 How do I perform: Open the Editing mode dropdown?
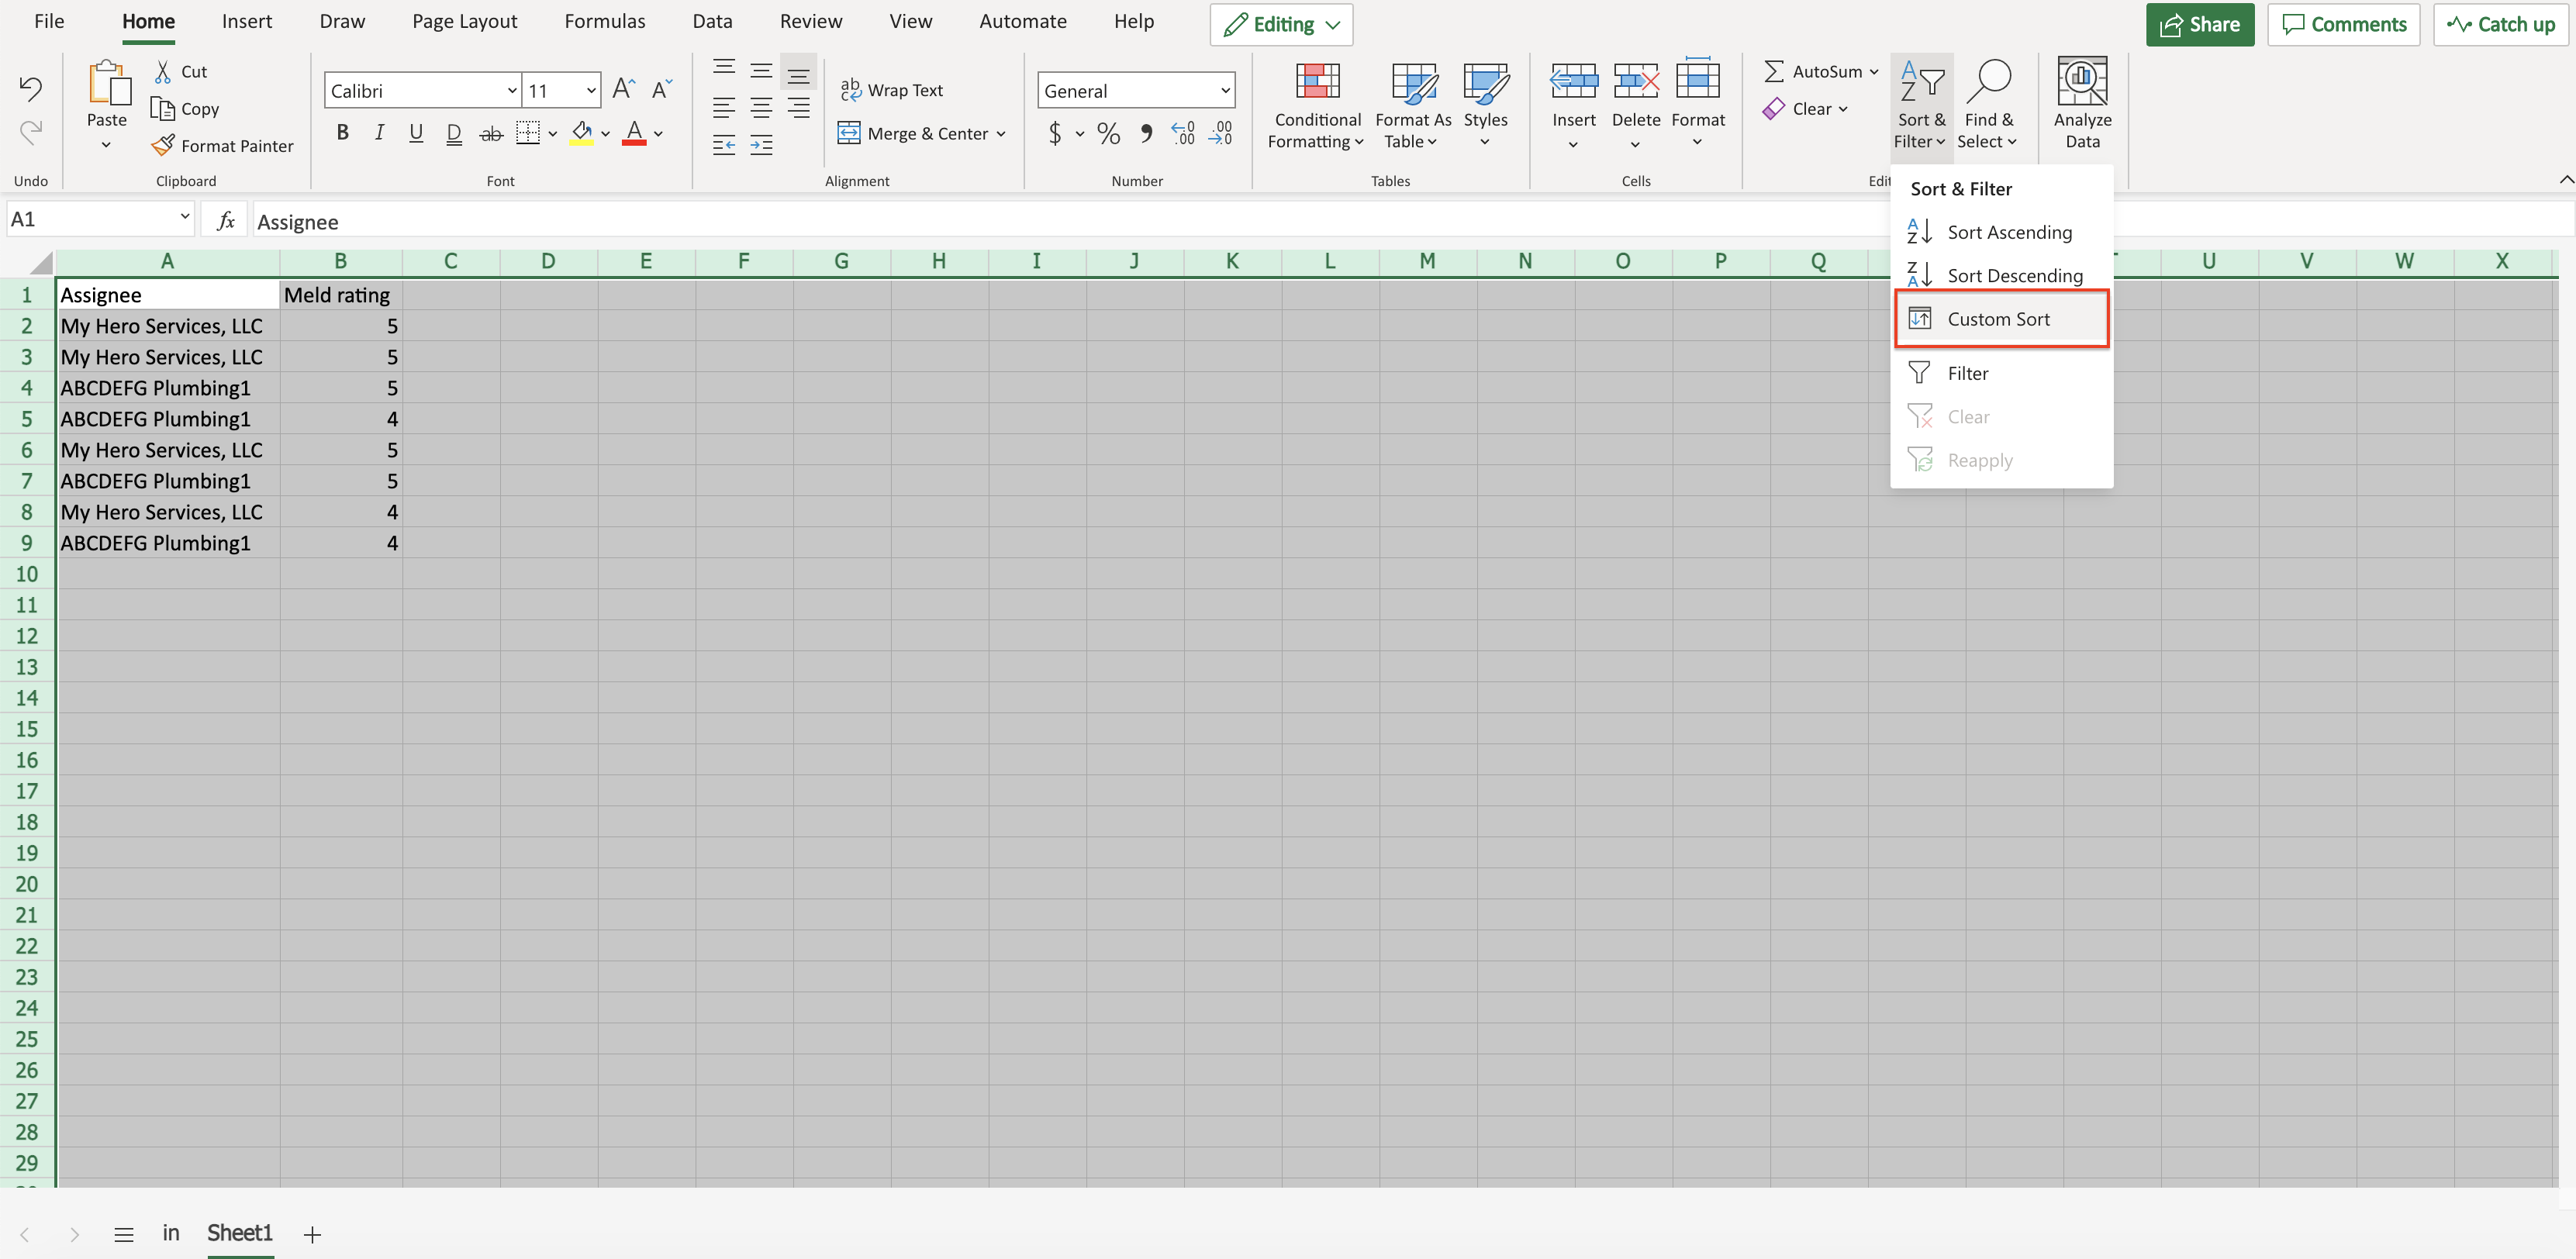pos(1281,25)
